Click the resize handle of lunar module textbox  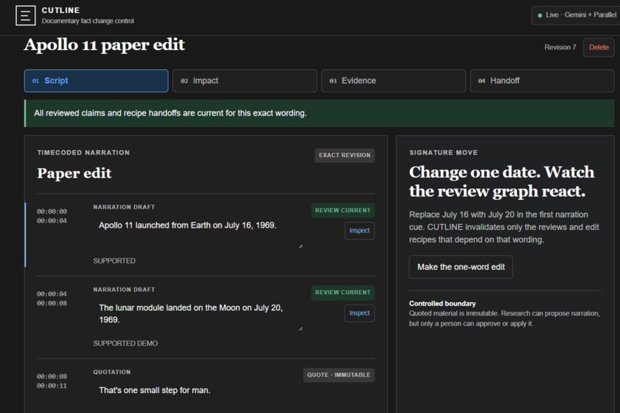tap(301, 329)
